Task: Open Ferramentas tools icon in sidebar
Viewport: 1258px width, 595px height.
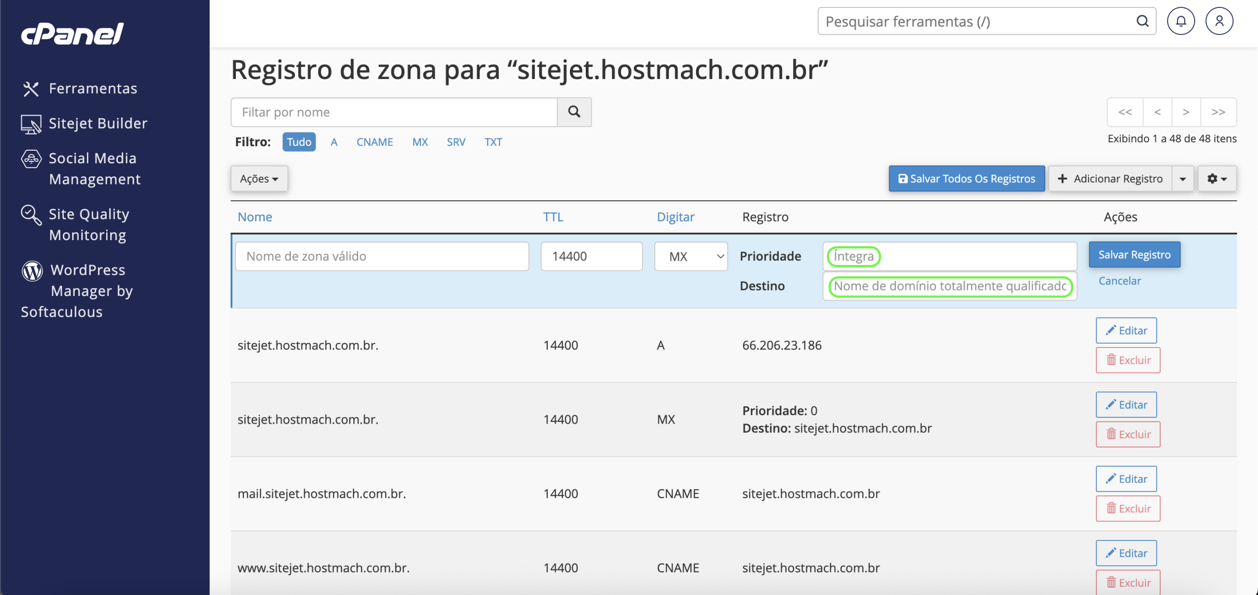Action: coord(31,89)
